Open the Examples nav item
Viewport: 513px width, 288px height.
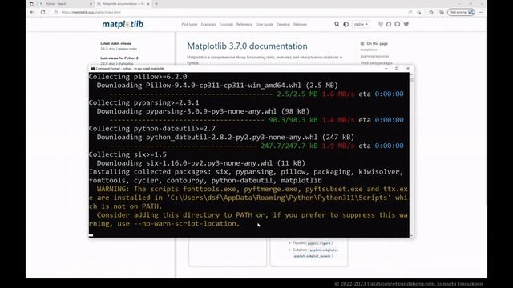coord(208,25)
